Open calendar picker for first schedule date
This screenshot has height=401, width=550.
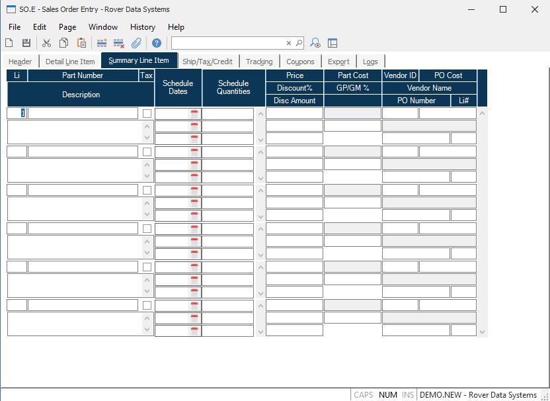tap(194, 114)
